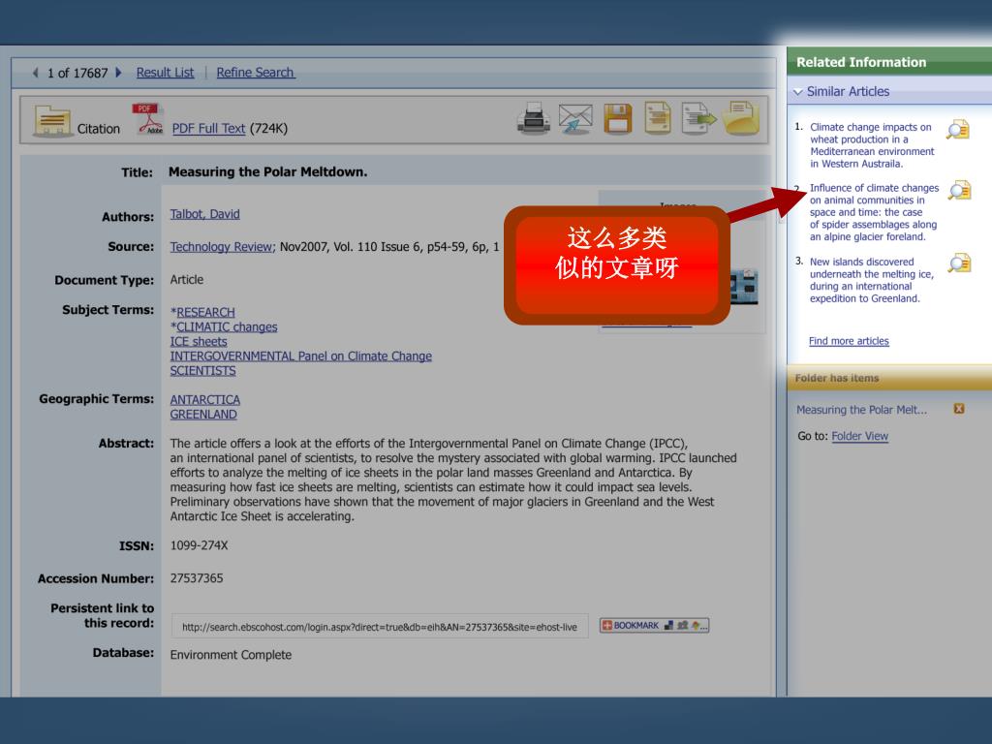Preview the Greenland expedition article magnifier icon
Viewport: 992px width, 744px height.
[x=960, y=263]
